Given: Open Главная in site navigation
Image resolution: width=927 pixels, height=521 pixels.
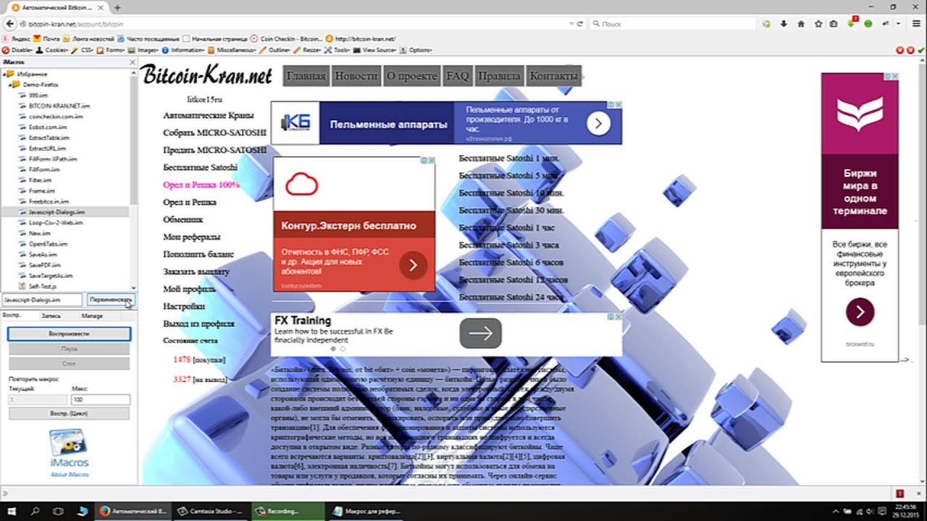Looking at the screenshot, I should click(x=306, y=75).
